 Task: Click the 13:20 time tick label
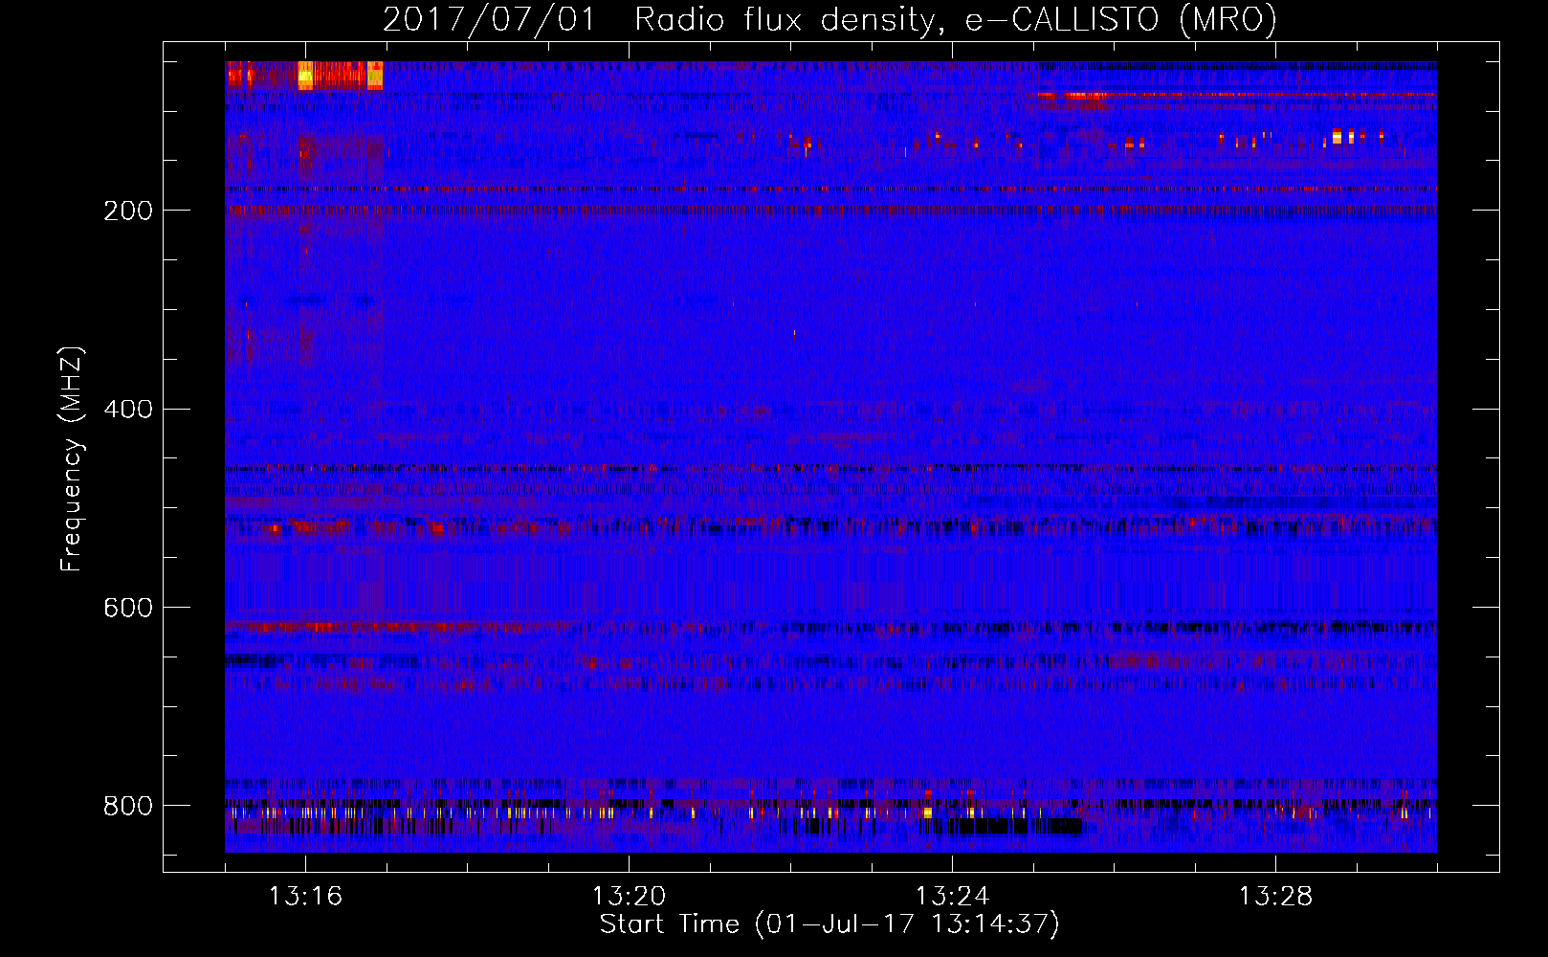tap(629, 896)
